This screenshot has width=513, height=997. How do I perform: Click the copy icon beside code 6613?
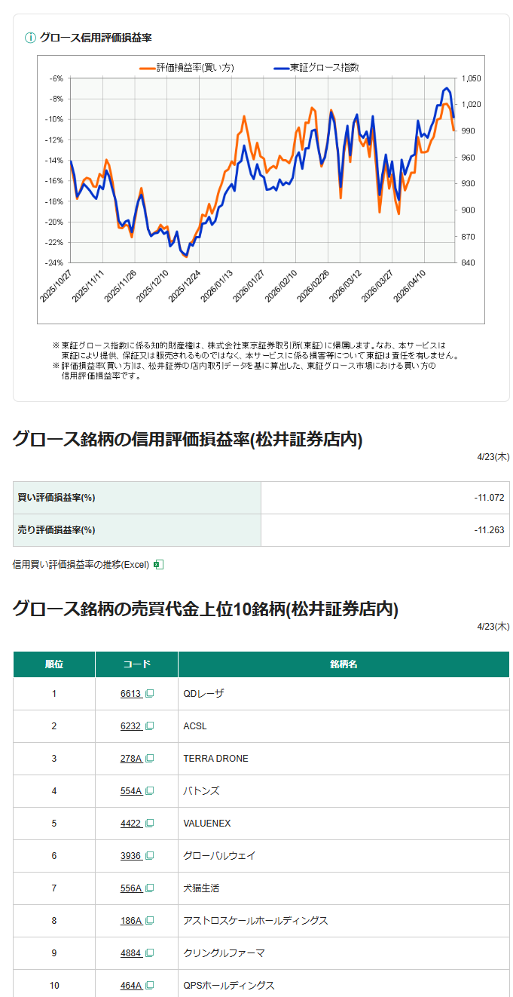pos(149,694)
